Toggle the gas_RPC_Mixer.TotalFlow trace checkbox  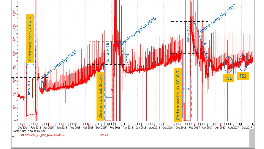point(13,136)
